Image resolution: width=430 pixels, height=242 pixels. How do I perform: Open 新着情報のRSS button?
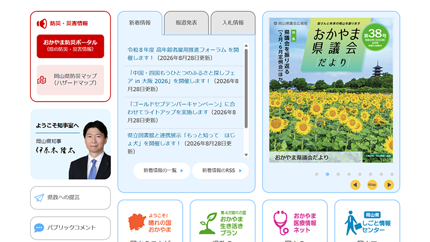[220, 170]
